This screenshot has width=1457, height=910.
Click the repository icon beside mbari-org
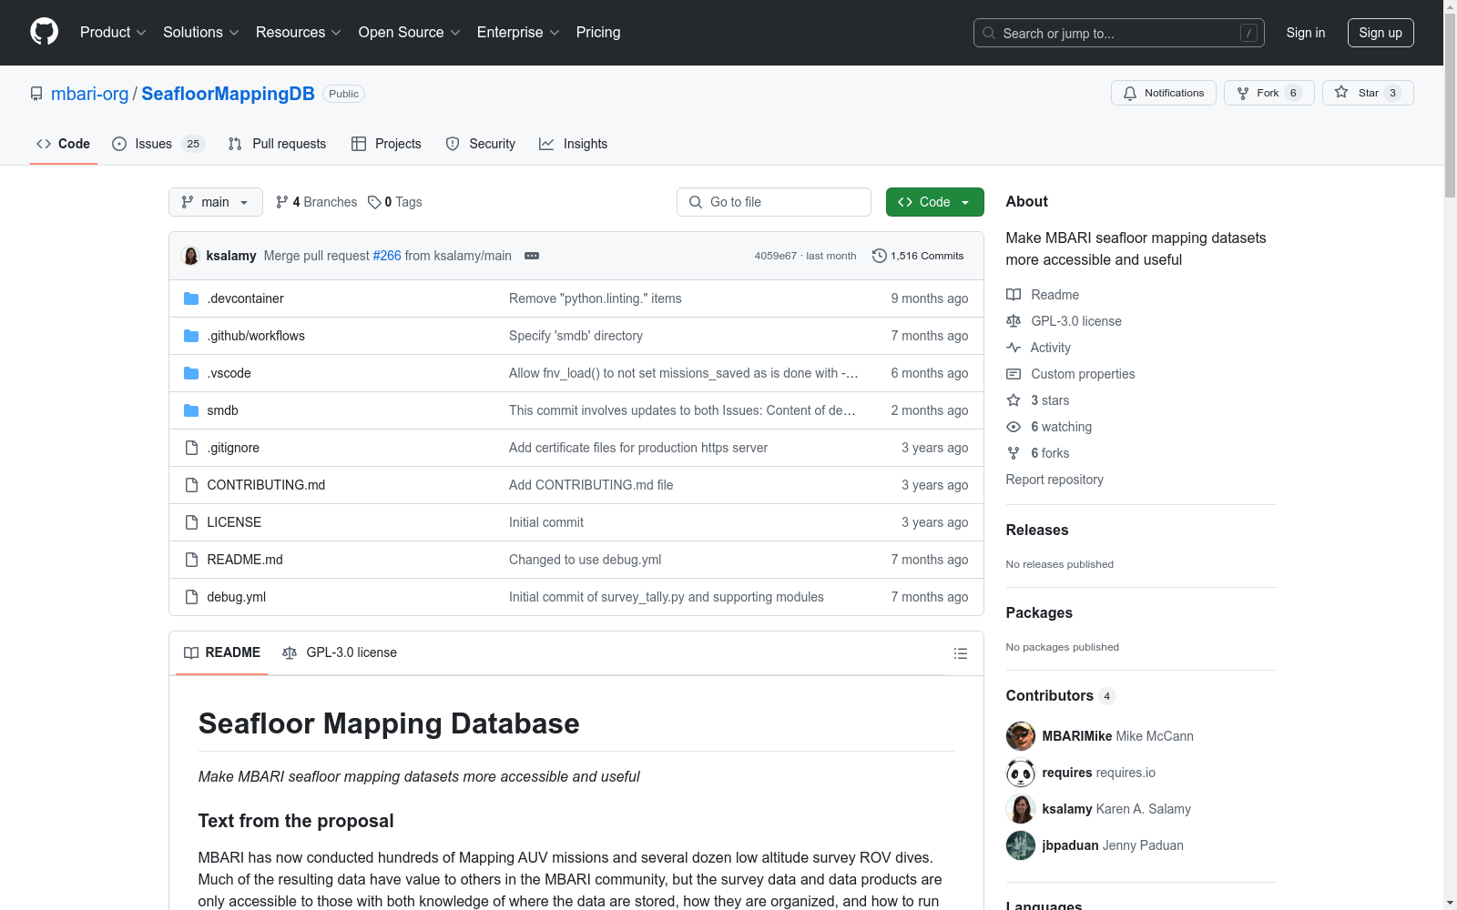36,94
